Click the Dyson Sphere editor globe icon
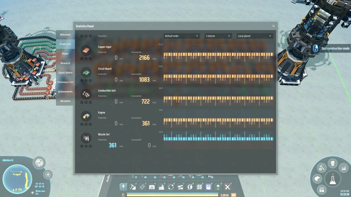The width and height of the screenshot is (351, 197). coord(39,162)
